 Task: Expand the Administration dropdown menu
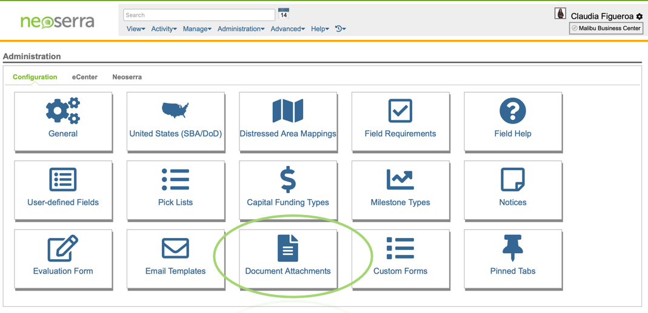(241, 29)
